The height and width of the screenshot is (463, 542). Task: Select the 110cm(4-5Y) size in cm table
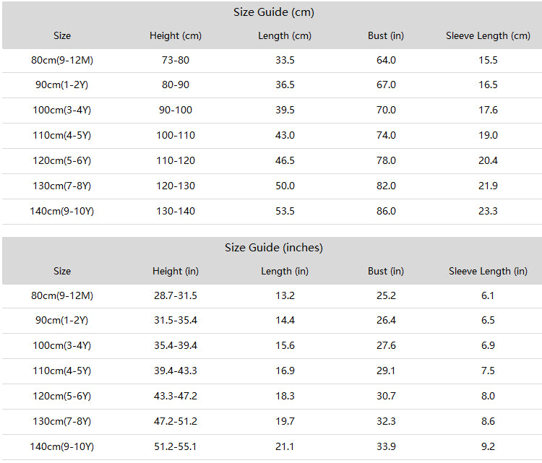pyautogui.click(x=62, y=135)
